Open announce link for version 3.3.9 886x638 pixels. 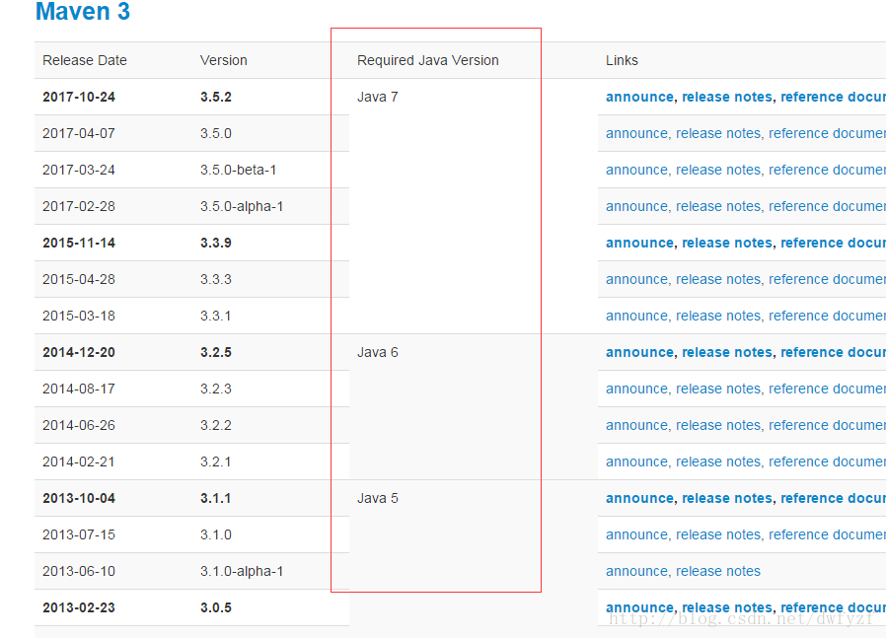(639, 243)
